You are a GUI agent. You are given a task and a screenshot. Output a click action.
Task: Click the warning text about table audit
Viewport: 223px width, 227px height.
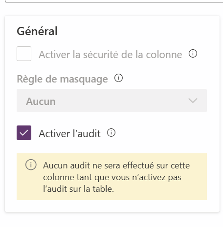(116, 177)
